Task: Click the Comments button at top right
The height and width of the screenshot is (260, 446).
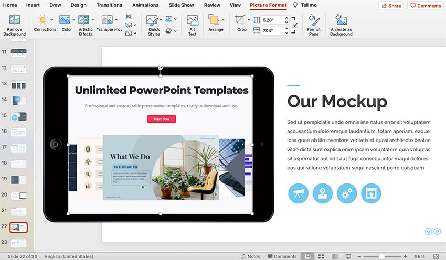Action: click(x=426, y=6)
